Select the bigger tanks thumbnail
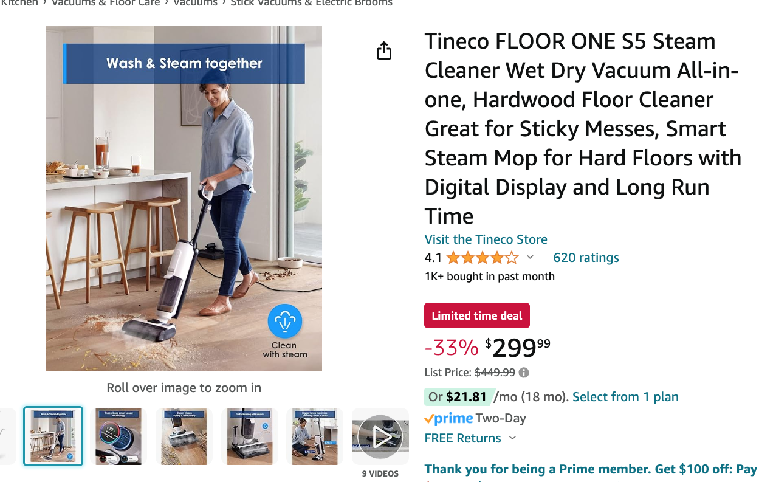 [x=315, y=436]
